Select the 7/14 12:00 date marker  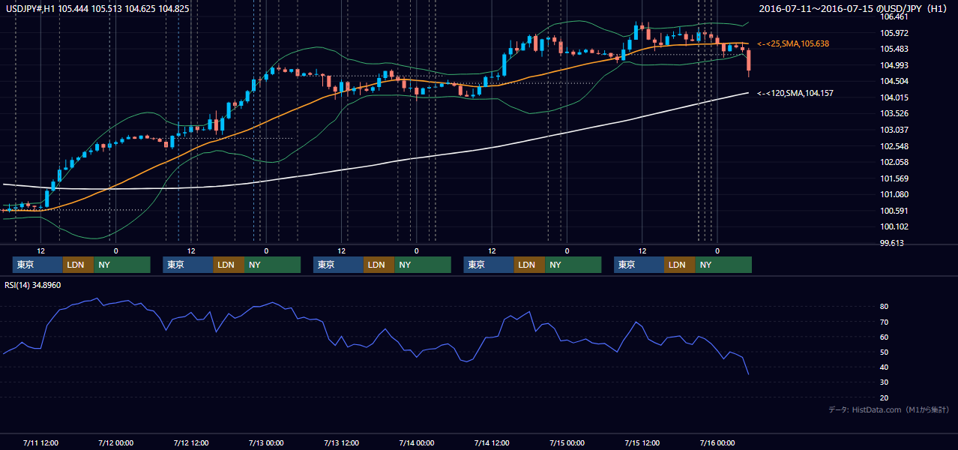tap(491, 442)
